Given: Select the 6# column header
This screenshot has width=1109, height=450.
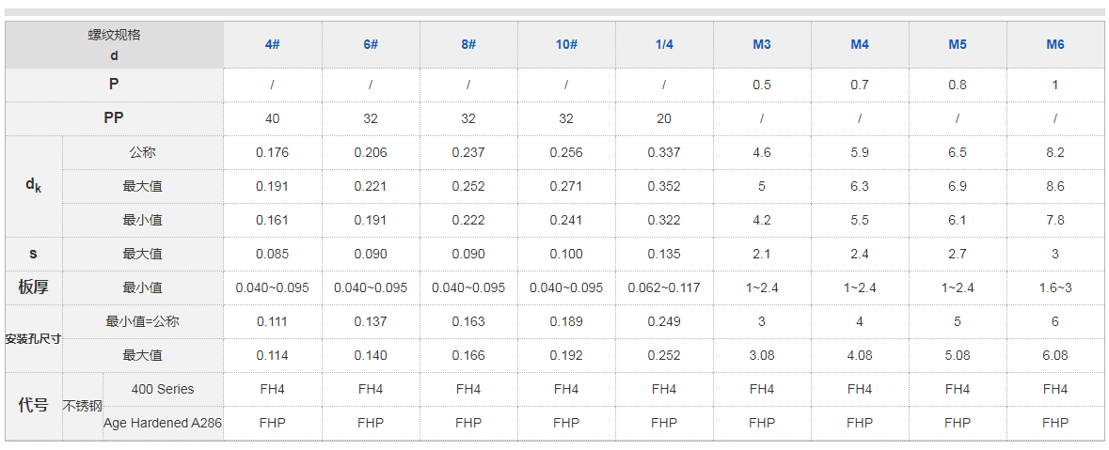Looking at the screenshot, I should tap(371, 45).
